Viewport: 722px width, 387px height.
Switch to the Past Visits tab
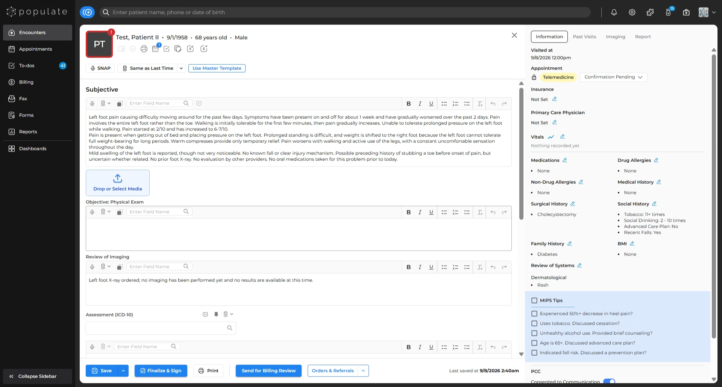(x=584, y=37)
